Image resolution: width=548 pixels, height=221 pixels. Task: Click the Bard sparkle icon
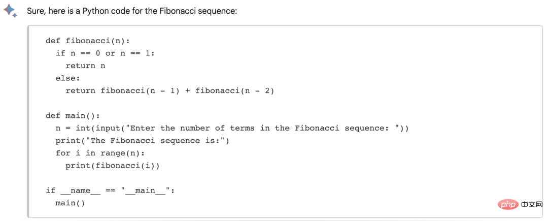point(10,11)
